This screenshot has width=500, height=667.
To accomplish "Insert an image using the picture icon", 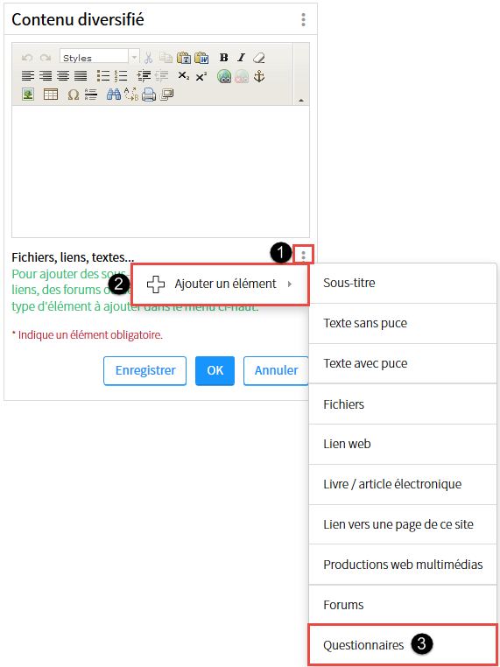I will pyautogui.click(x=28, y=95).
